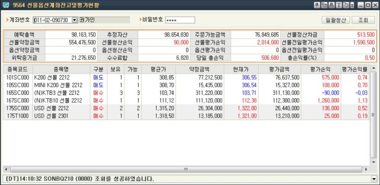Select the (N)KTB3 선물 2212 row
The height and width of the screenshot is (185, 380).
186,93
